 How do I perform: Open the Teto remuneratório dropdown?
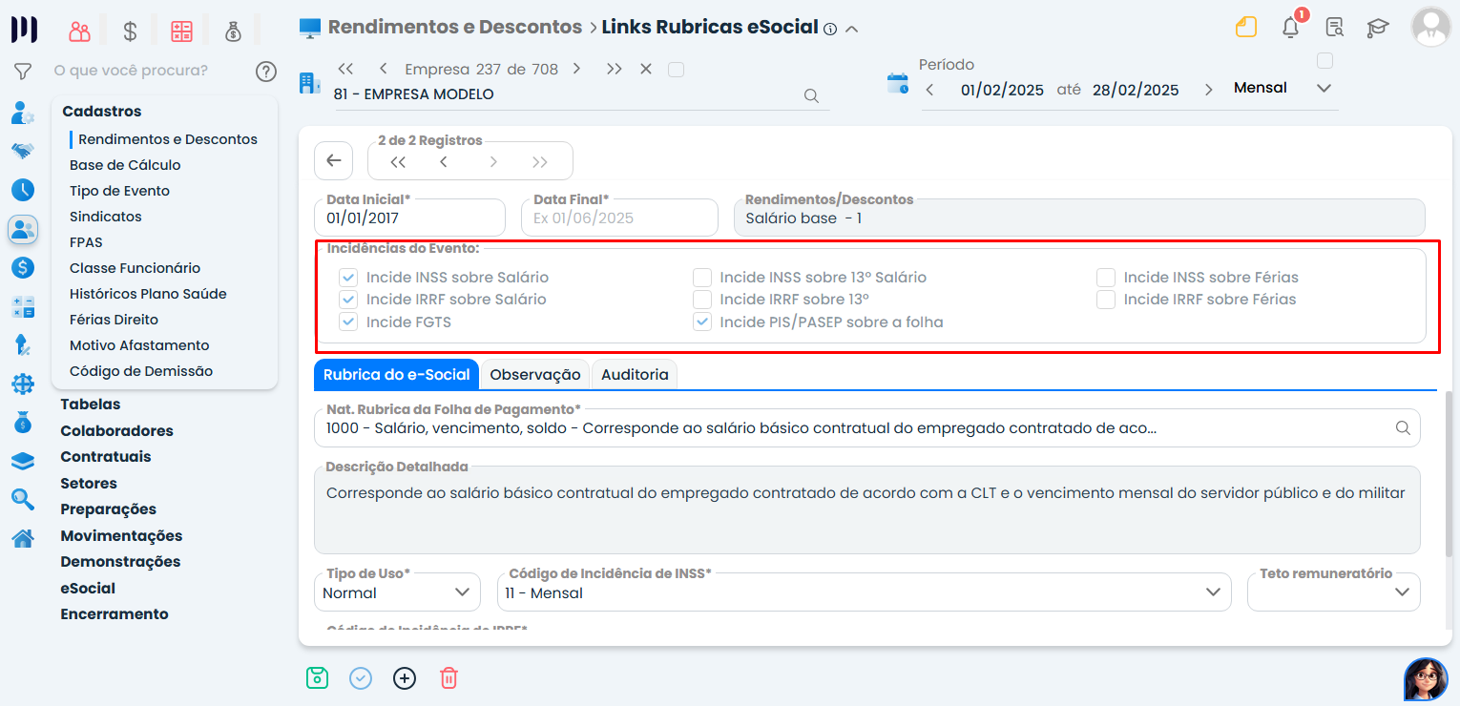(x=1333, y=592)
